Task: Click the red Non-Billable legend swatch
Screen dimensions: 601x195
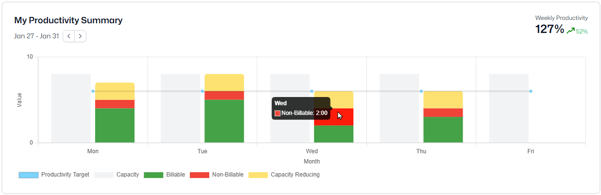Action: (x=199, y=175)
